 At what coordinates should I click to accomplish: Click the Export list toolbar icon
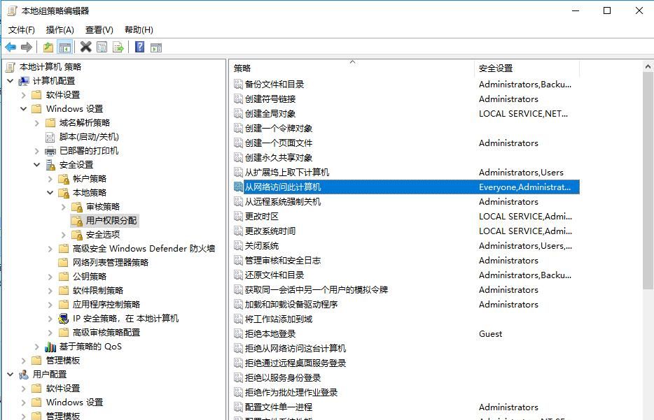coord(118,47)
